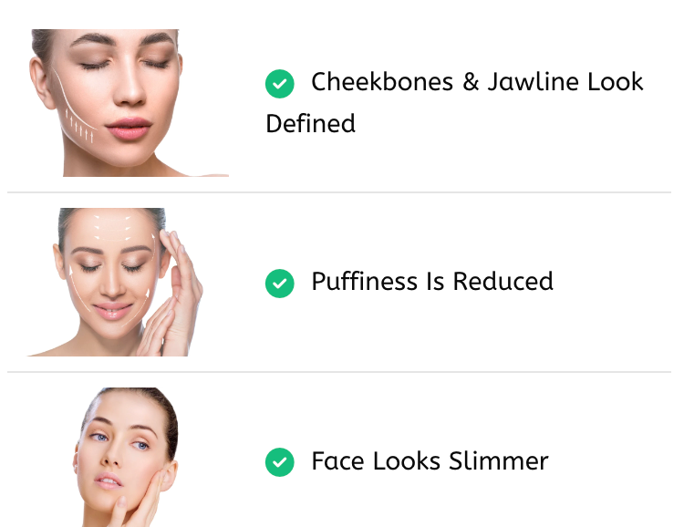Click the green checkmark beside Puffiness Is Reduced
The image size is (684, 527).
point(280,284)
